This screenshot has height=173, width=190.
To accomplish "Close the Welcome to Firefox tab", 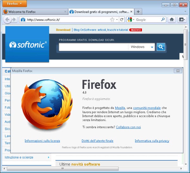I will coord(65,12).
